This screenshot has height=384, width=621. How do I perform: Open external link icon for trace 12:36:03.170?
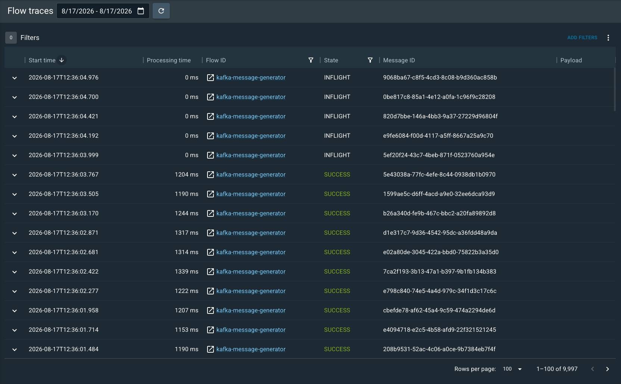click(x=210, y=213)
